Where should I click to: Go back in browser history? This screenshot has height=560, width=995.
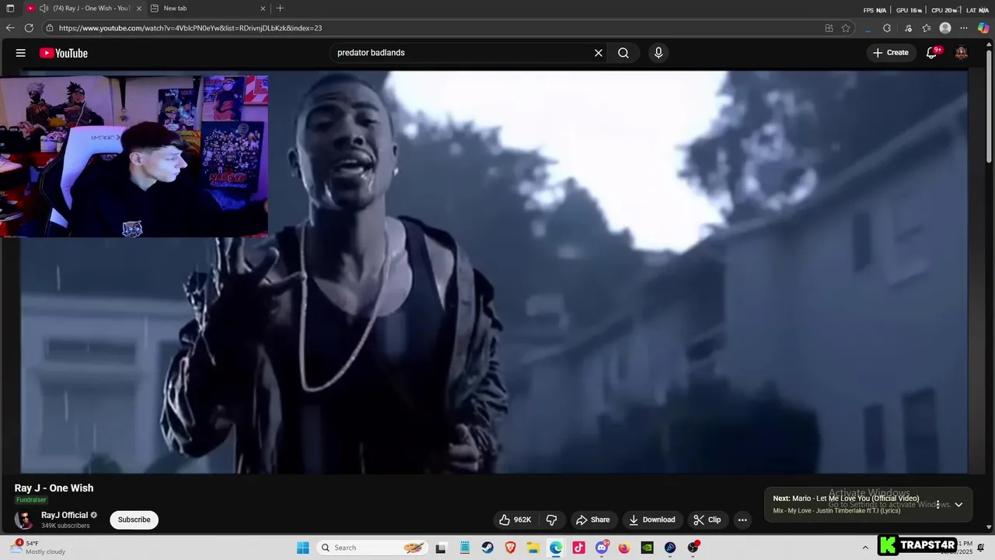tap(10, 28)
